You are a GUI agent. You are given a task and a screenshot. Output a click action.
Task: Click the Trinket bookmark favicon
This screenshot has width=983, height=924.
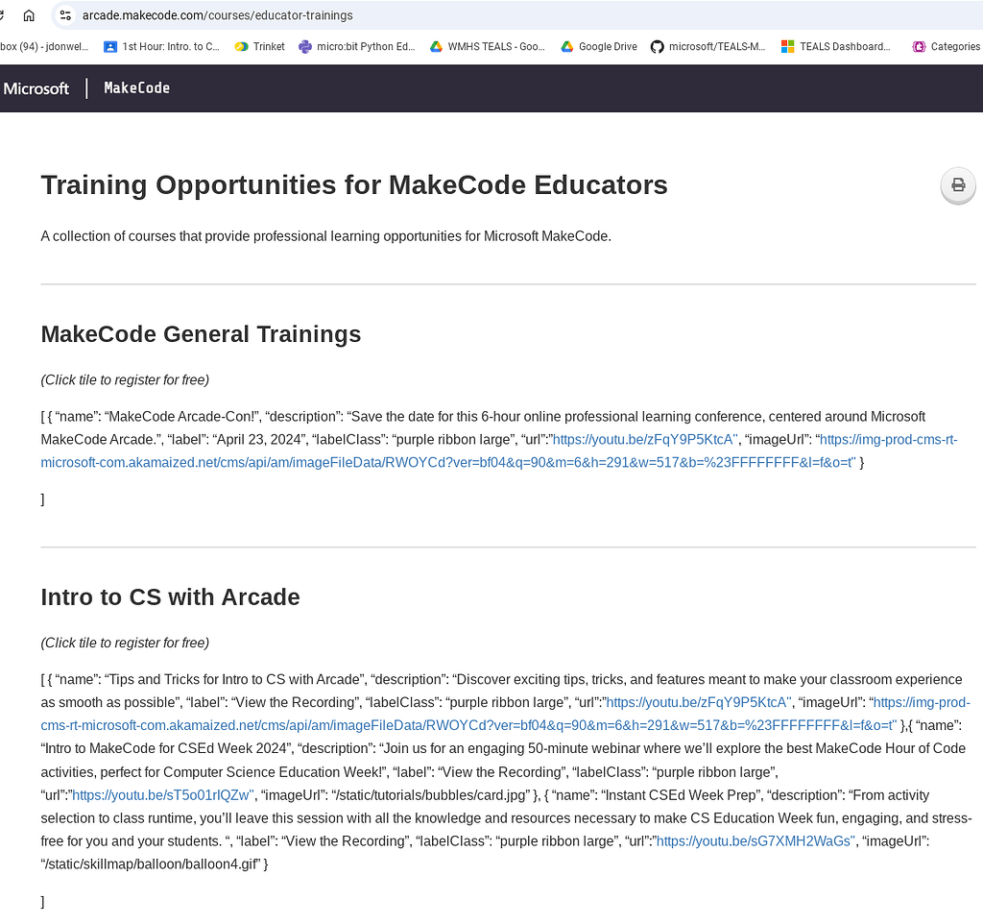click(242, 45)
